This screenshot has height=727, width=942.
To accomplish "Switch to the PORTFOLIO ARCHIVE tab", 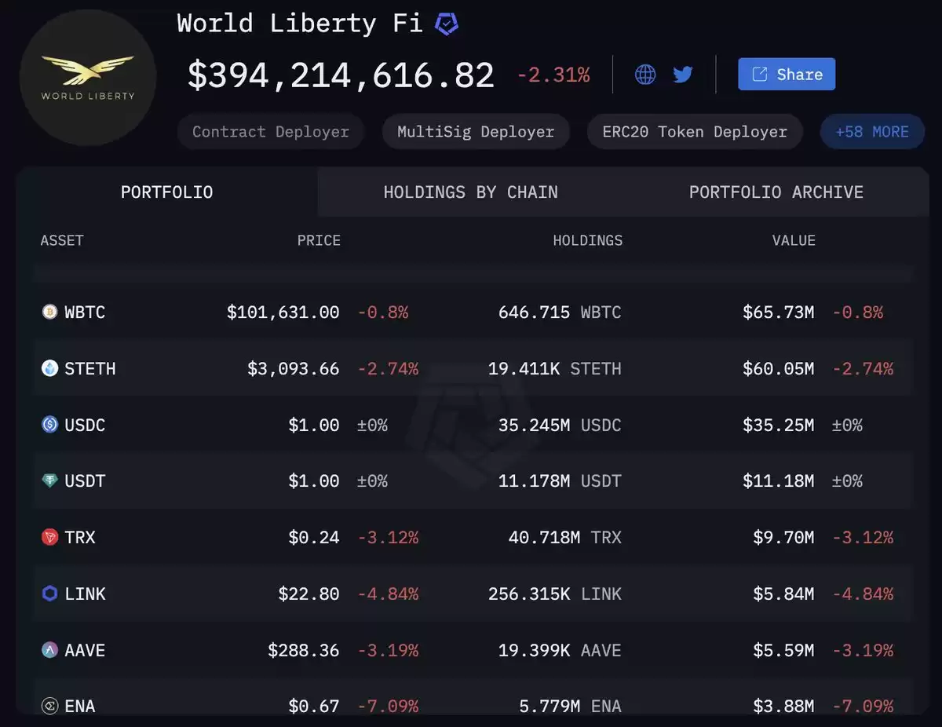I will (x=776, y=192).
